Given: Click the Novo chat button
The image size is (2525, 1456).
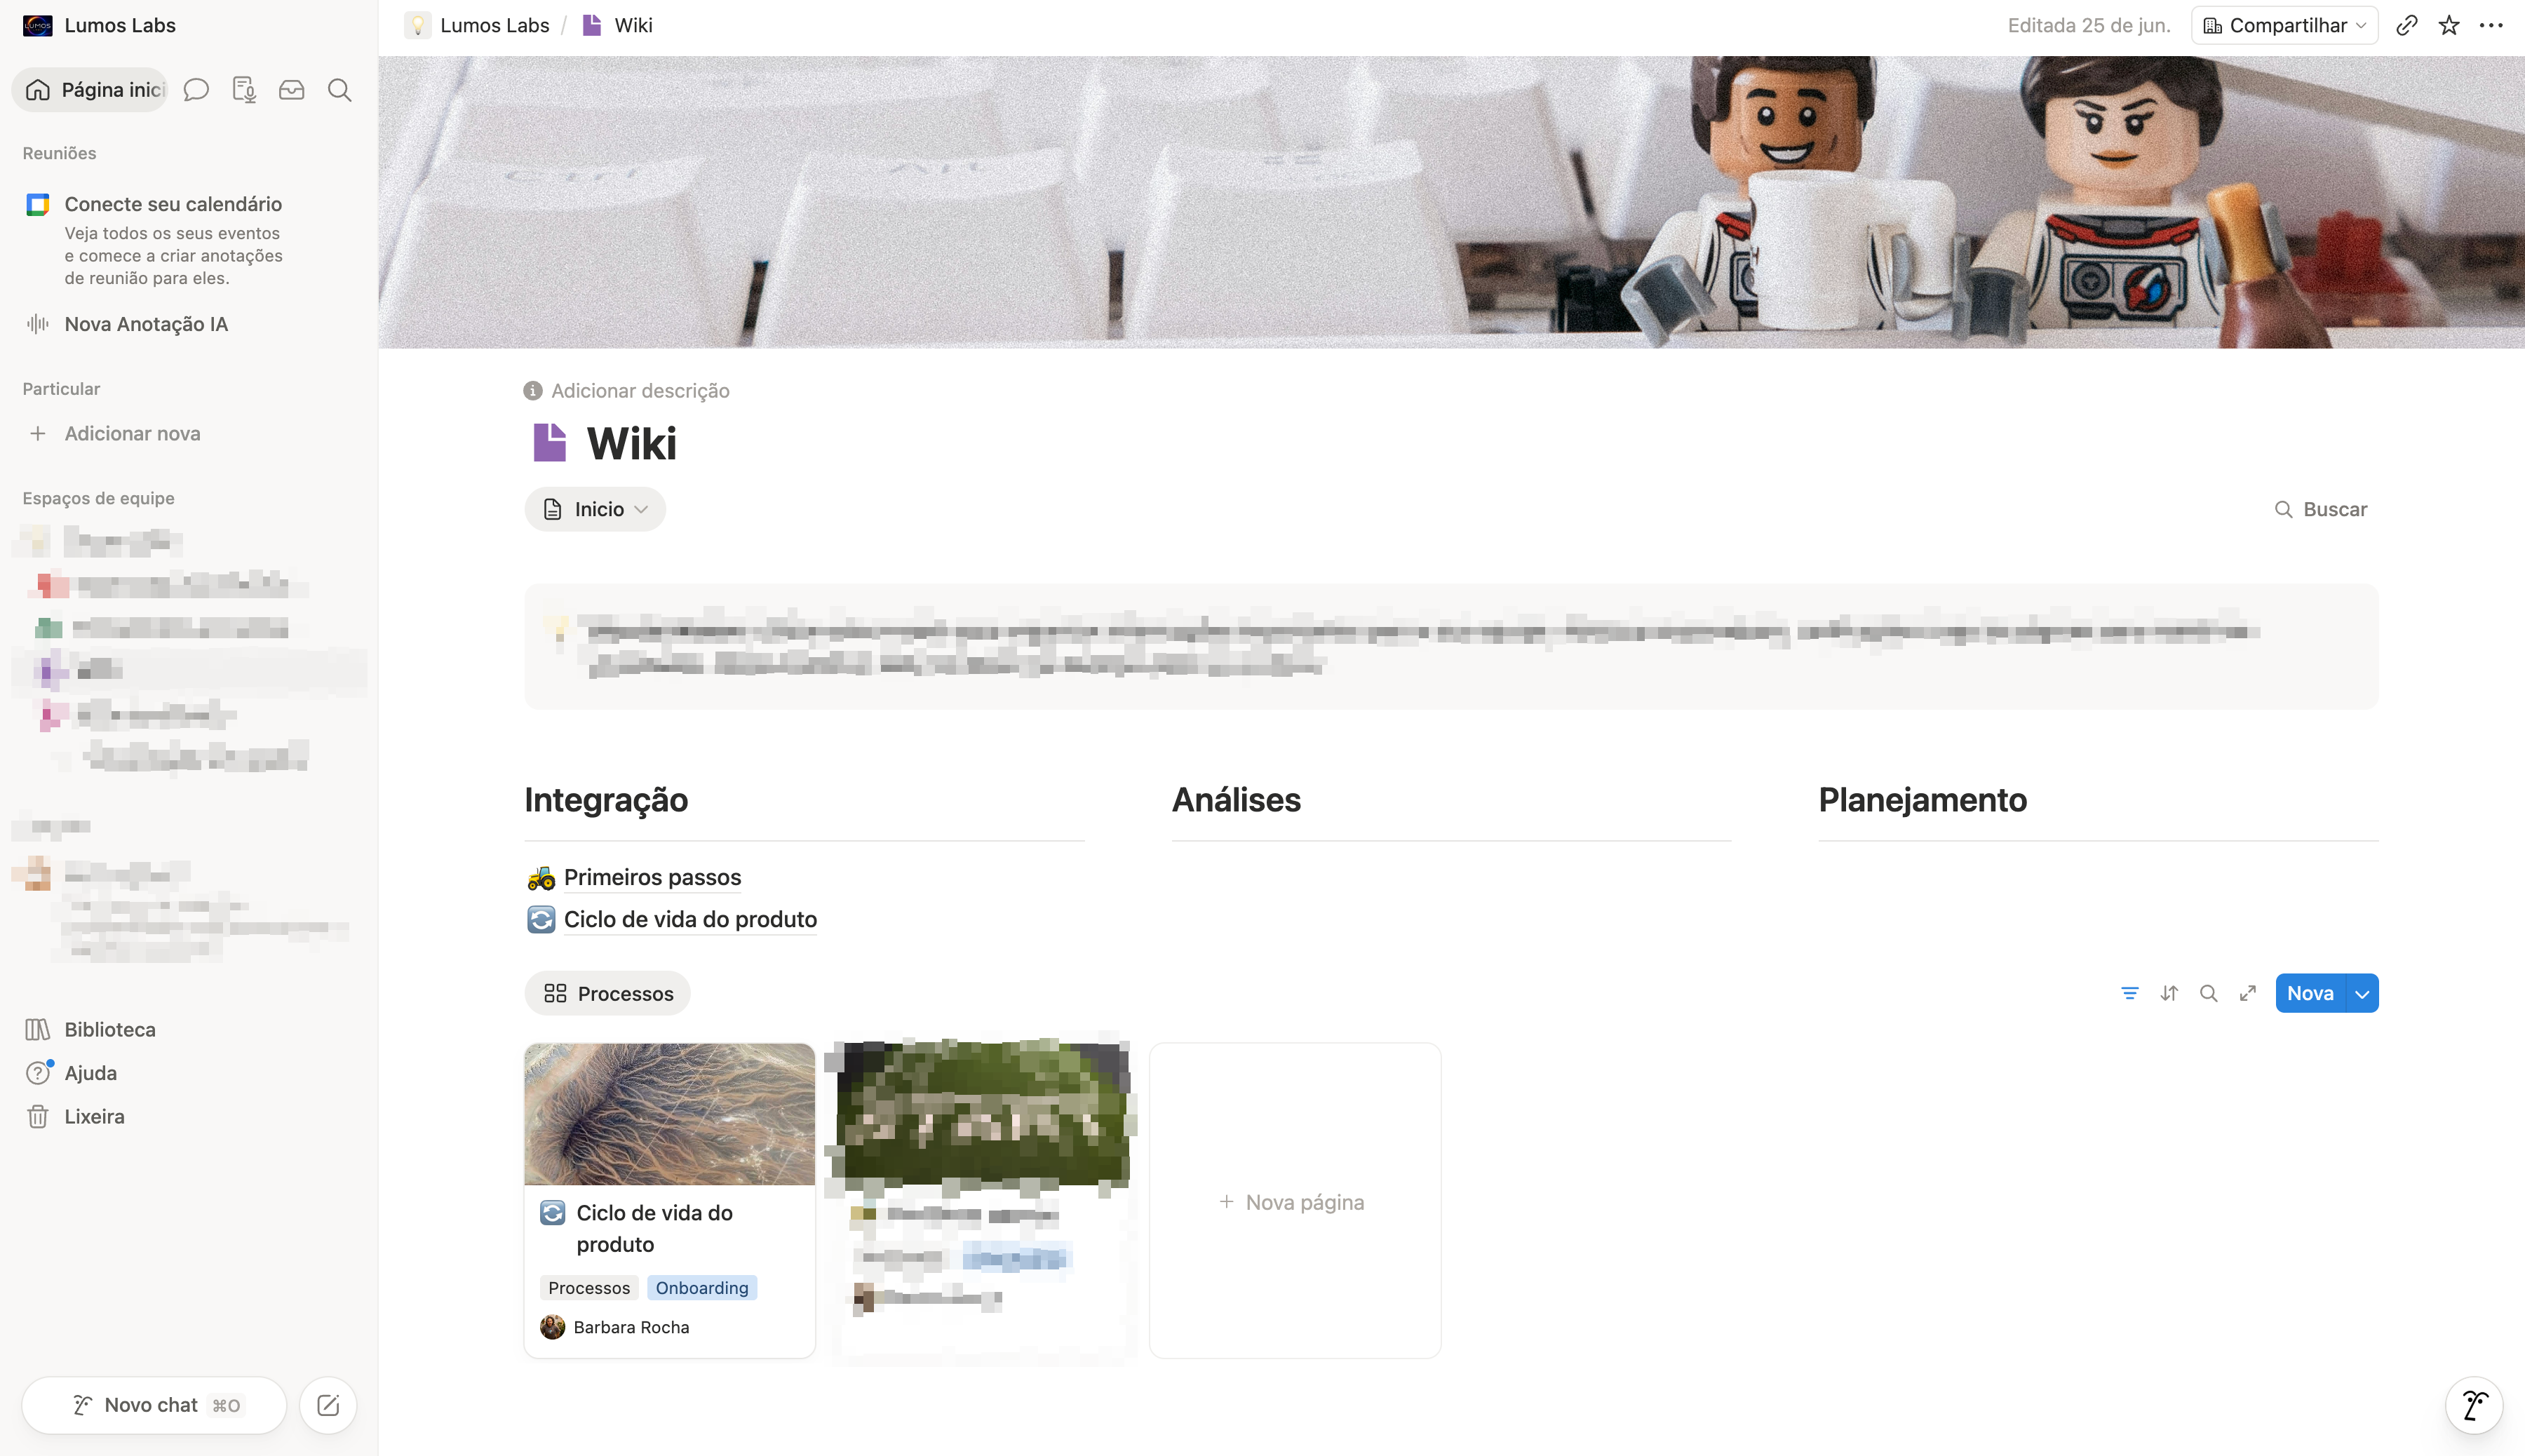Looking at the screenshot, I should [x=155, y=1405].
